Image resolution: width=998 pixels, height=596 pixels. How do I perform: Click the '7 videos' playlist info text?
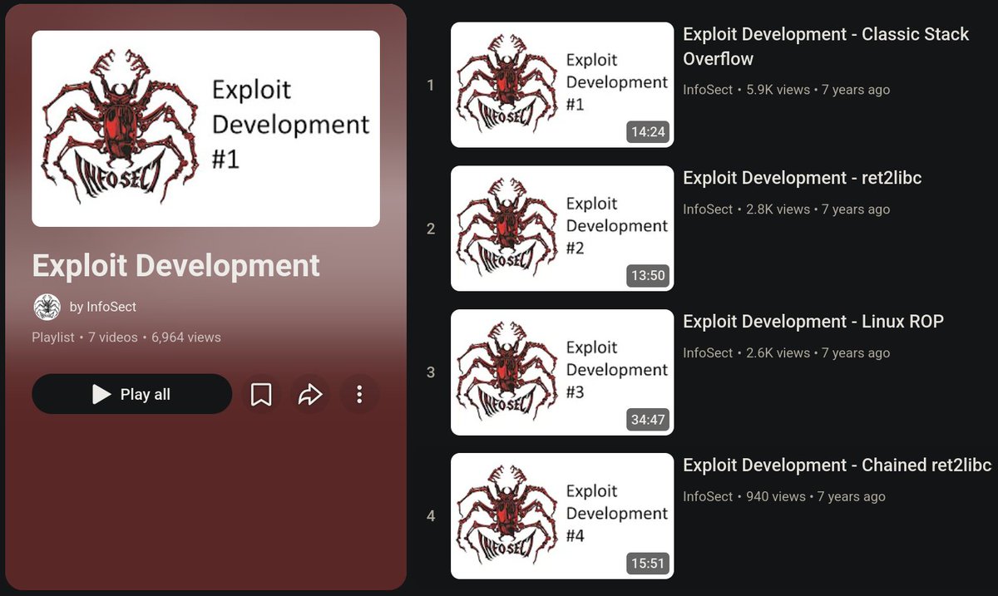(111, 337)
